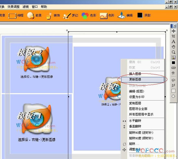Open the 色阶 (levels) toolbar tool
The width and height of the screenshot is (178, 159).
(107, 15)
